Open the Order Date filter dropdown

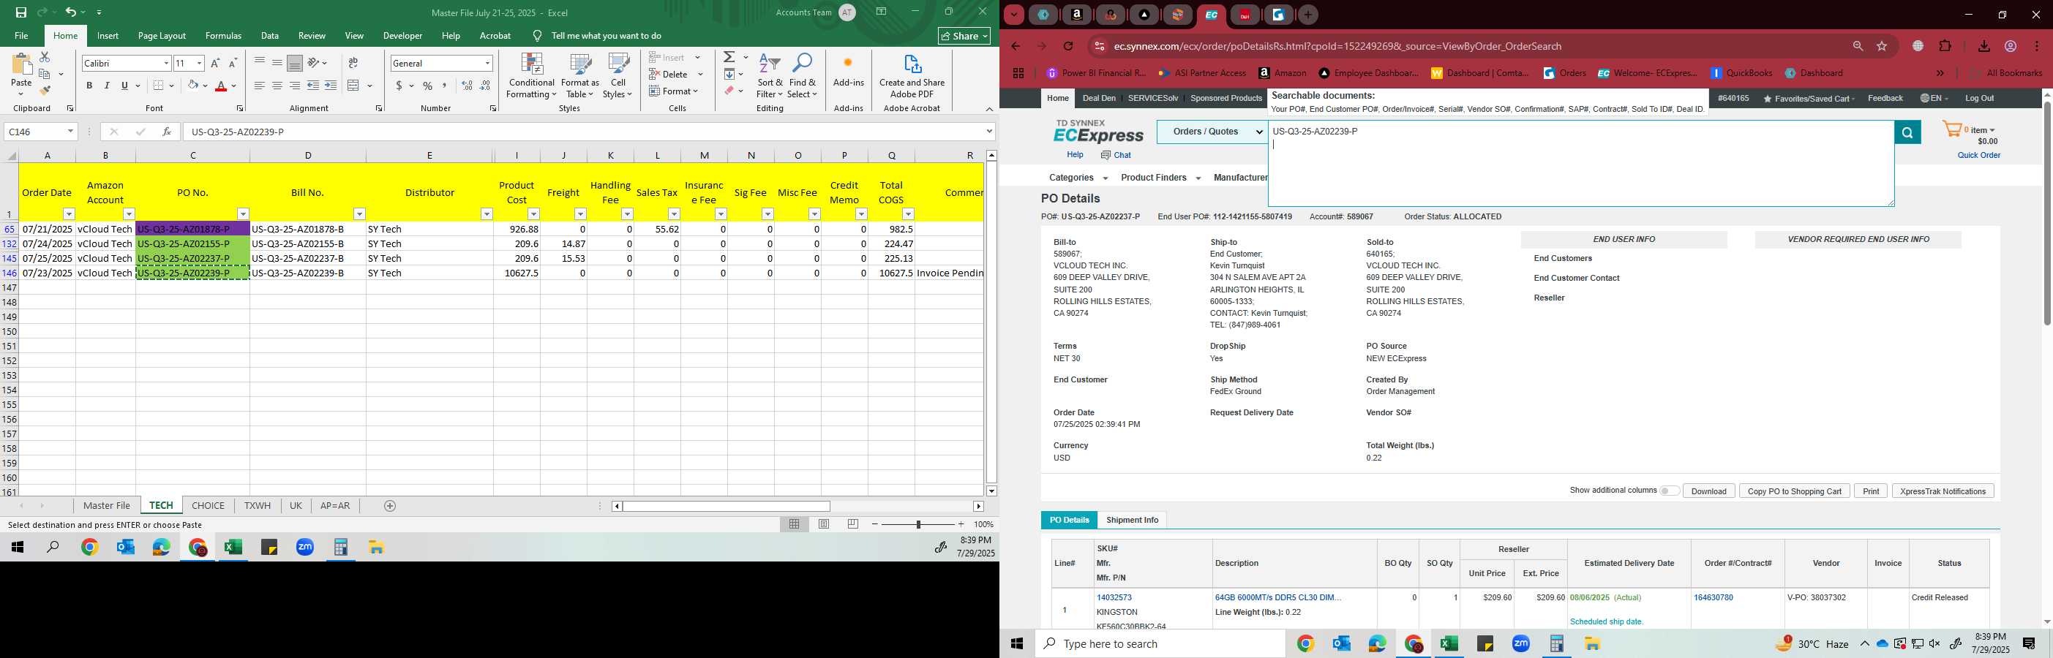click(x=69, y=214)
